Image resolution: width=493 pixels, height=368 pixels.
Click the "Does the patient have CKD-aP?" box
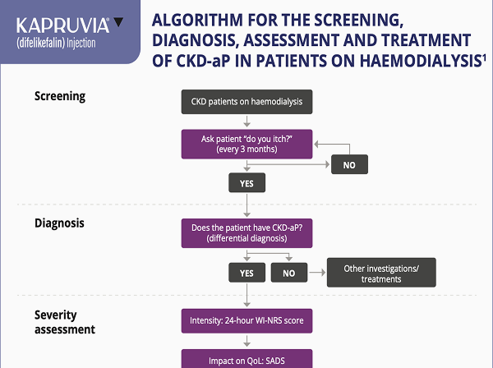point(246,232)
